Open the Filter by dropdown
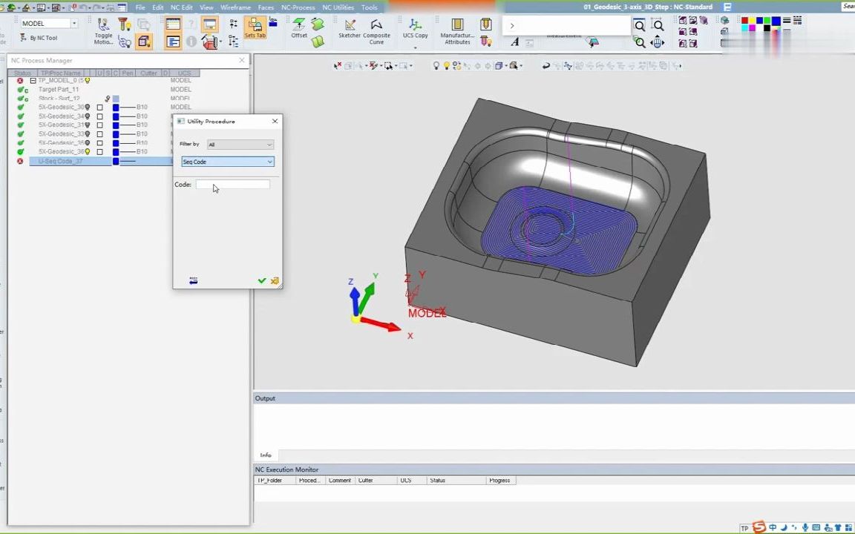Image resolution: width=855 pixels, height=534 pixels. (x=240, y=145)
